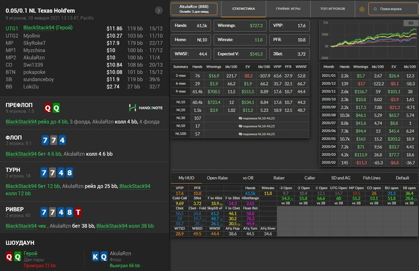This screenshot has width=419, height=271.
Task: Click the Home NL10 stat box
Action: coord(191,39)
